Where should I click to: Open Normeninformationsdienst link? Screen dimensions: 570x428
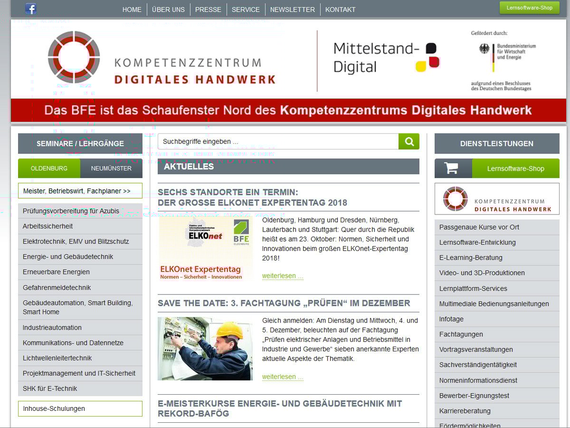(497, 380)
